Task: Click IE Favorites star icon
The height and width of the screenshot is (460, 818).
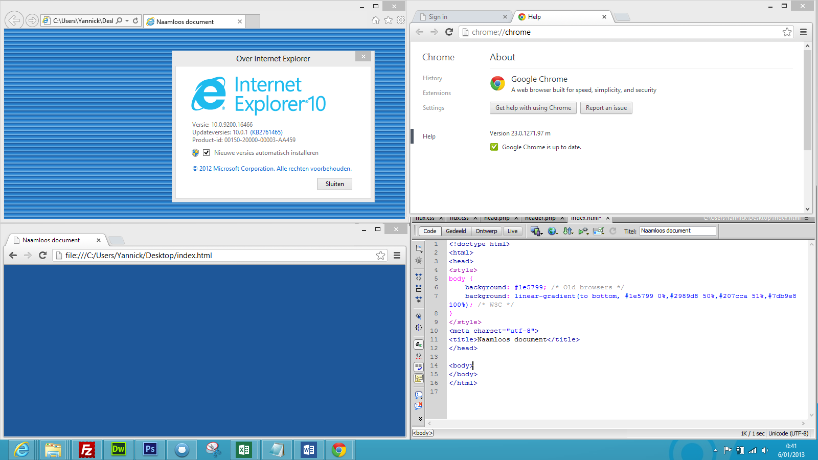Action: tap(389, 20)
